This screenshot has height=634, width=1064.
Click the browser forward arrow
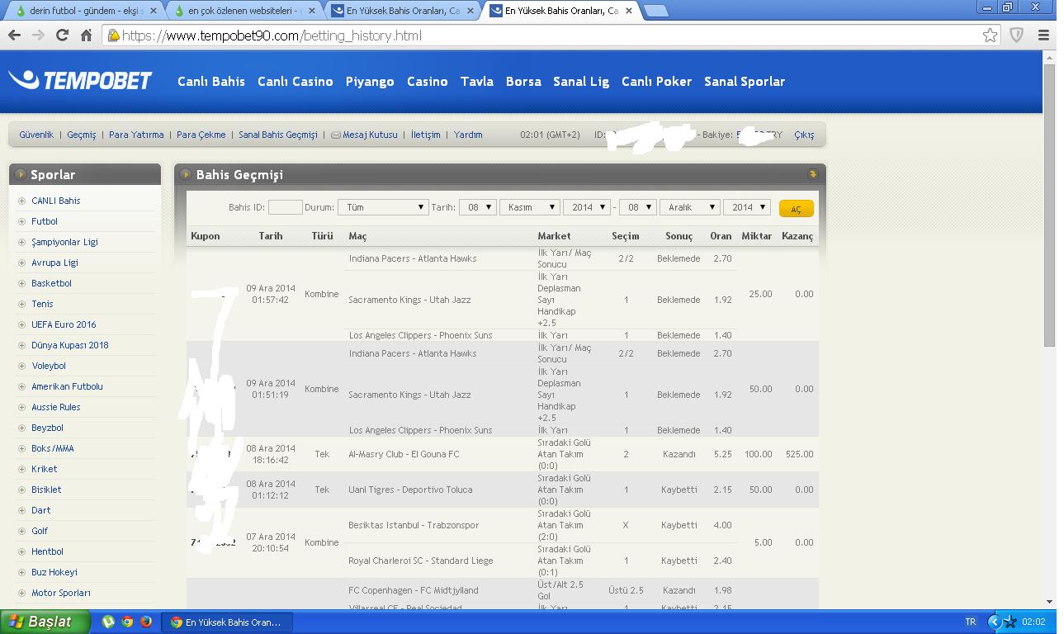click(38, 35)
